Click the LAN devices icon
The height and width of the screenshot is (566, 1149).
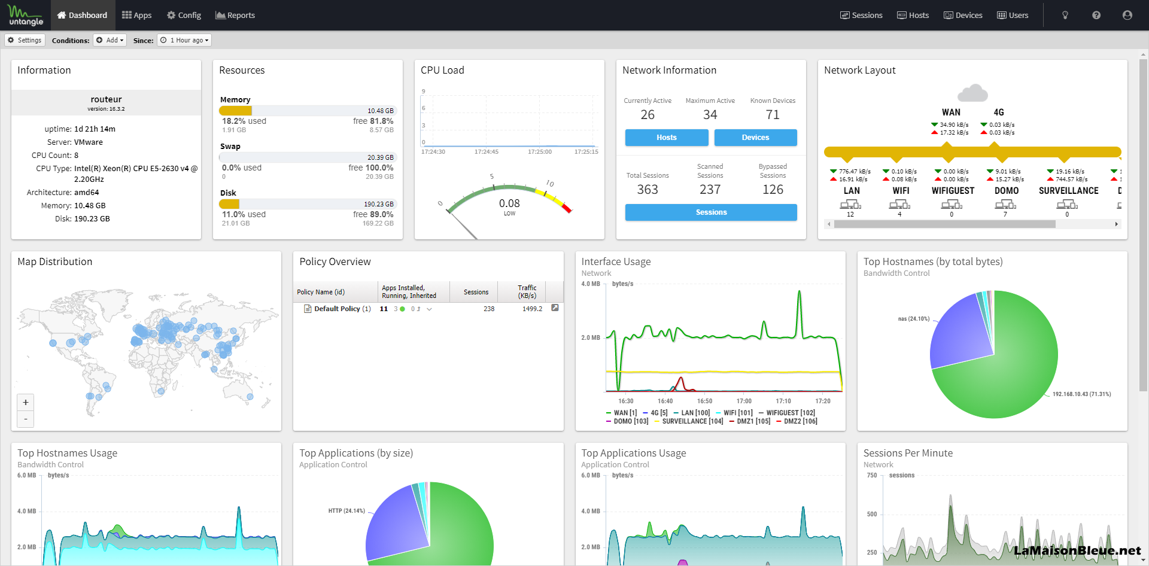pyautogui.click(x=850, y=205)
